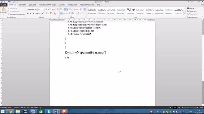Click the Save icon in quick access toolbar

(5, 2)
